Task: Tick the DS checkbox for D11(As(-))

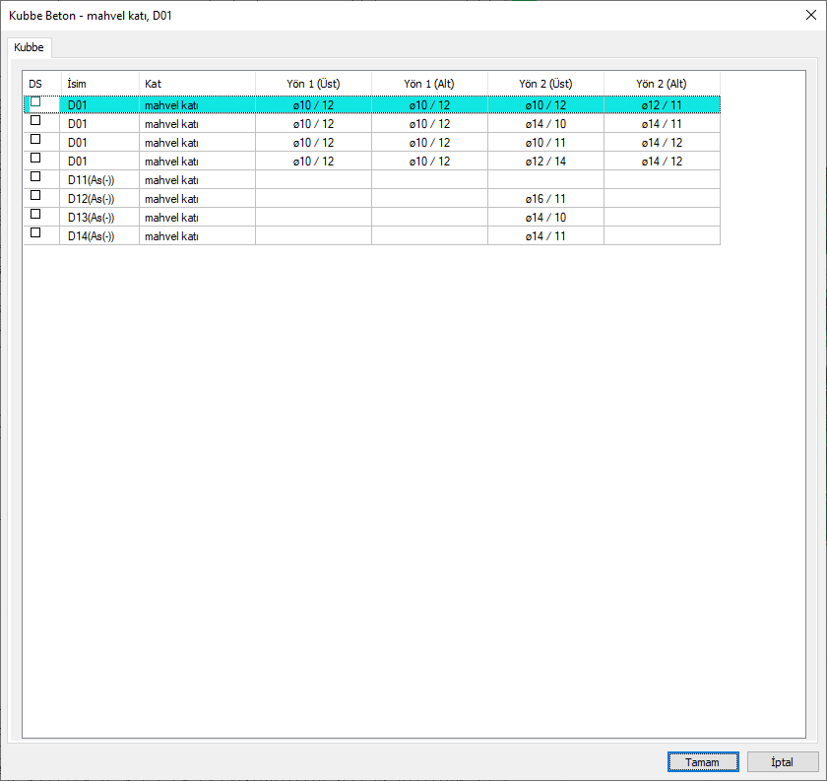Action: [35, 176]
